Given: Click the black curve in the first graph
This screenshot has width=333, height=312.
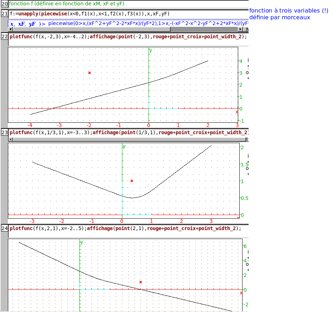Looking at the screenshot, I should [x=119, y=90].
